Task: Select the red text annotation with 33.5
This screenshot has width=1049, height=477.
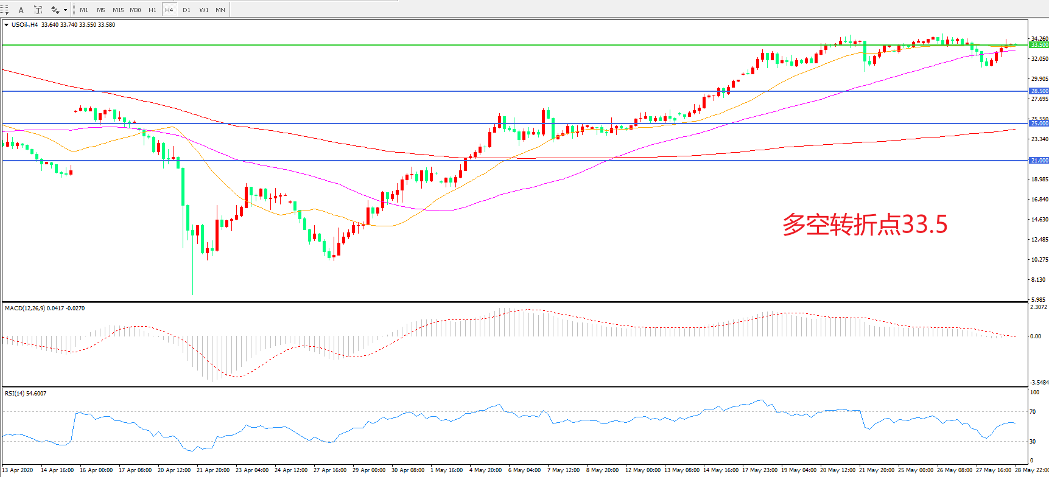Action: 865,225
